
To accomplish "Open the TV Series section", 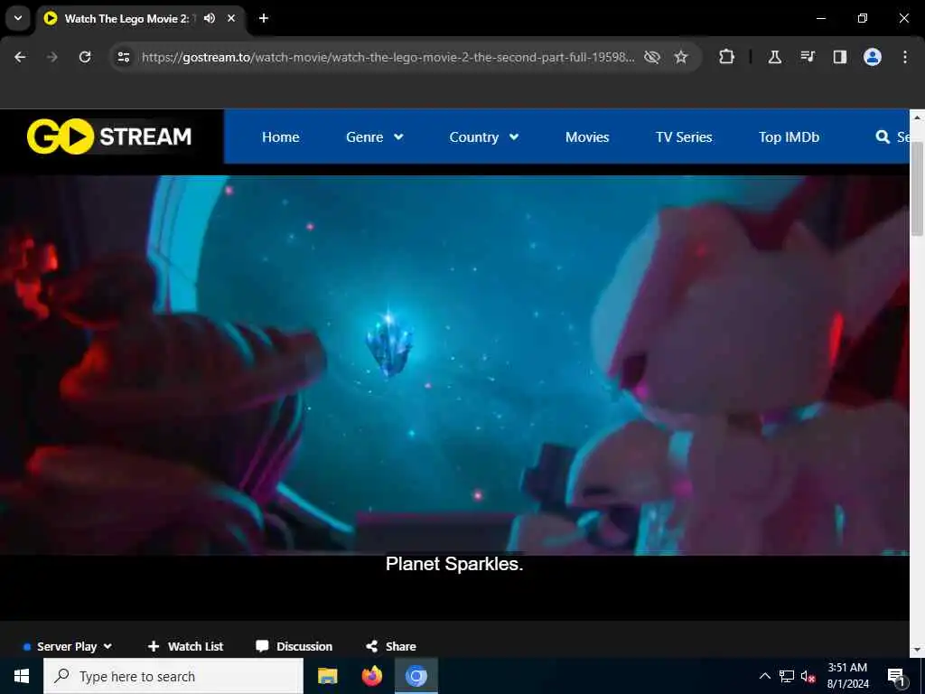I will pyautogui.click(x=684, y=137).
